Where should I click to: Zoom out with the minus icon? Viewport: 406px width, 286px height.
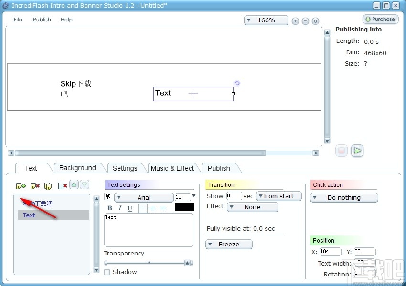click(x=305, y=21)
